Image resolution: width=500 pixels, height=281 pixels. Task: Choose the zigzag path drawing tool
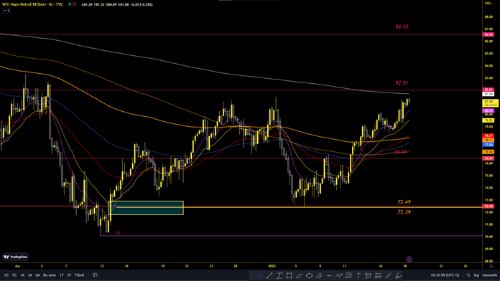[x=338, y=275]
